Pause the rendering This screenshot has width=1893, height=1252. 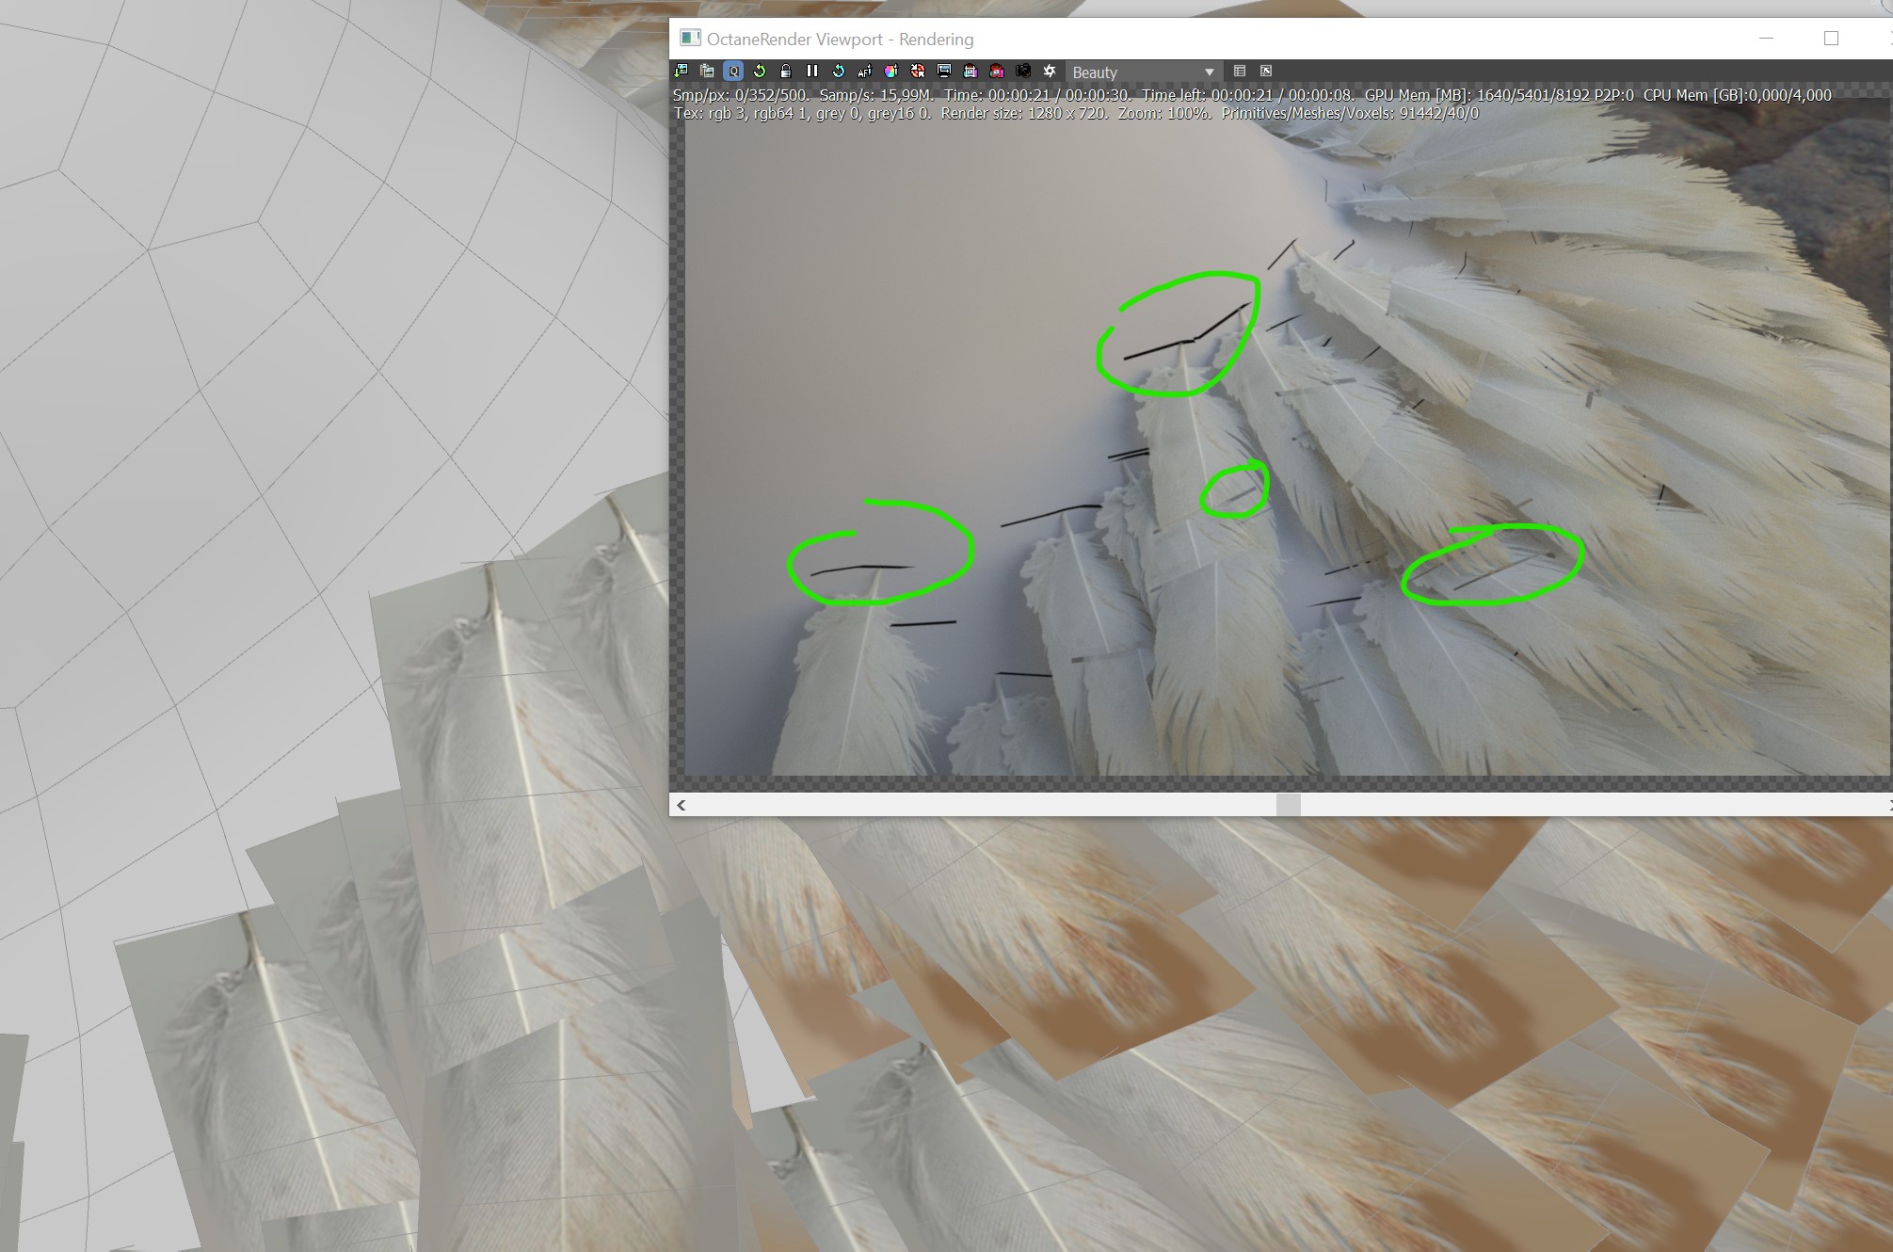pos(812,72)
